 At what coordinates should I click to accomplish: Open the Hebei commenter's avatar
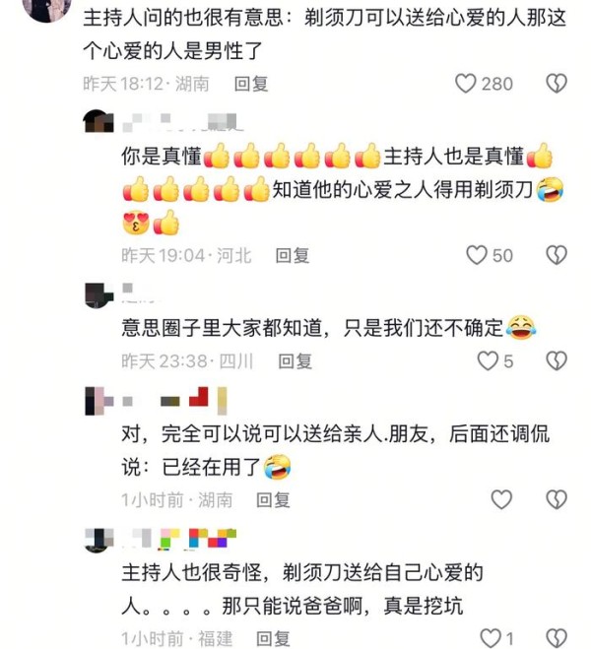98,121
